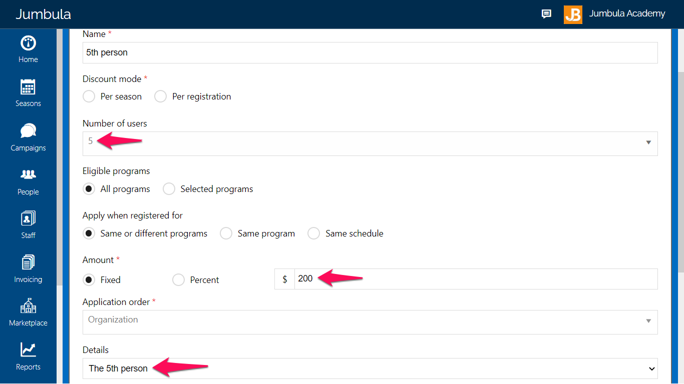Open the messages icon in header
This screenshot has height=384, width=684.
546,14
